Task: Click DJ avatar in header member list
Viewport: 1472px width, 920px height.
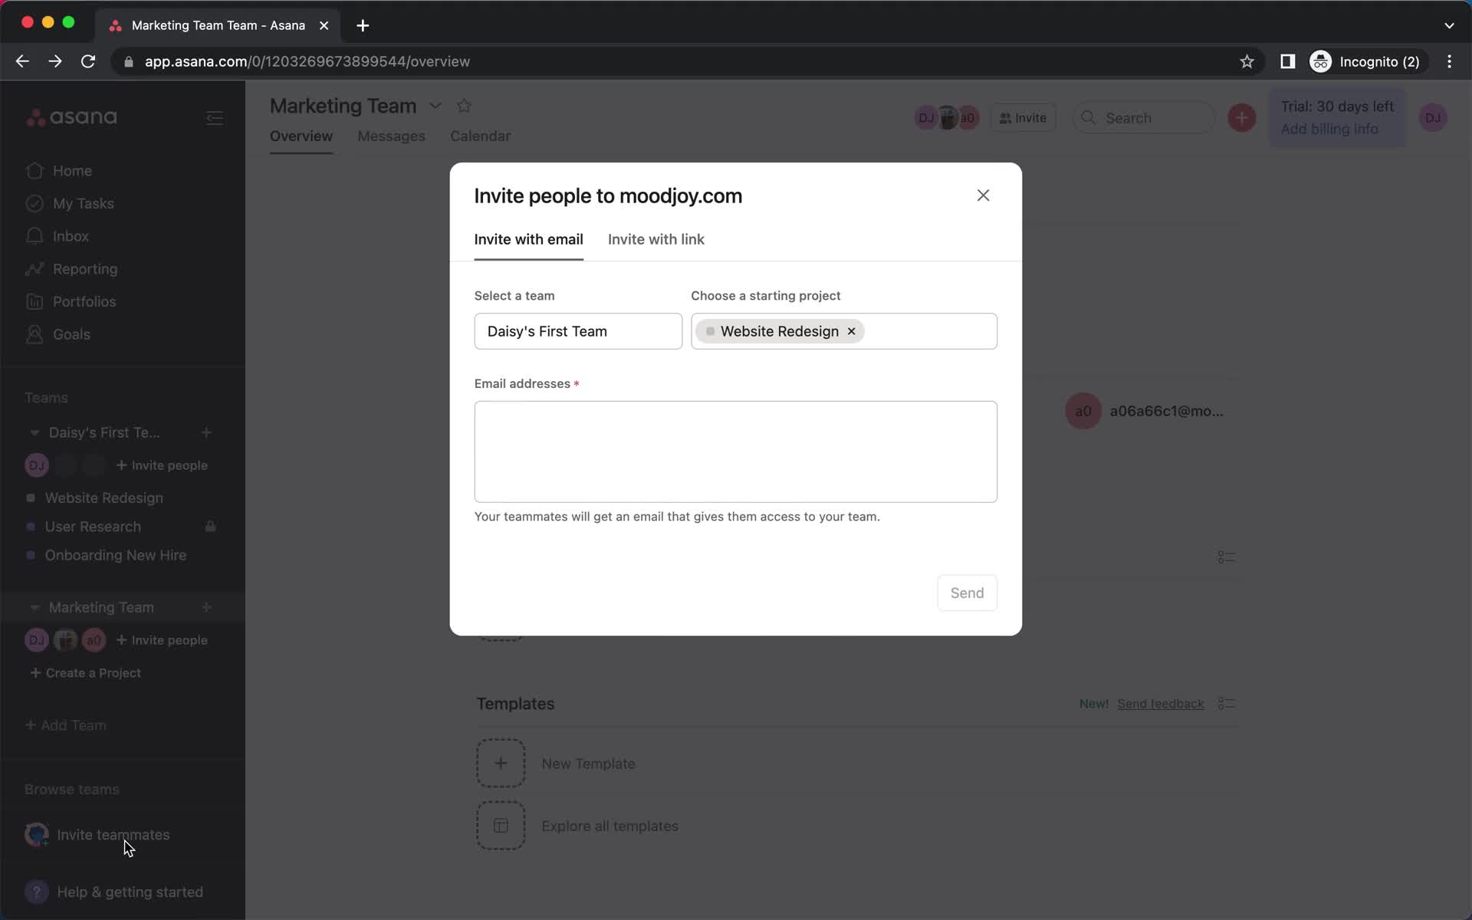Action: pos(925,118)
